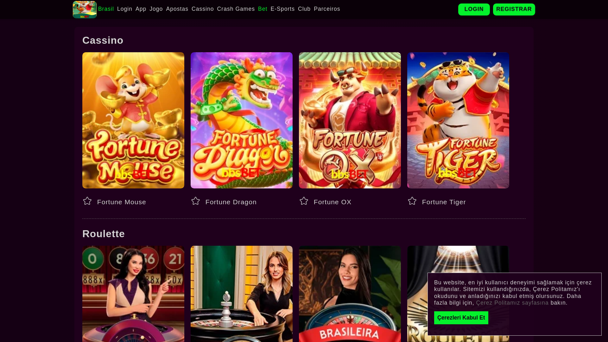This screenshot has width=608, height=342.
Task: Open the Fortune OX game cover
Action: pyautogui.click(x=350, y=120)
